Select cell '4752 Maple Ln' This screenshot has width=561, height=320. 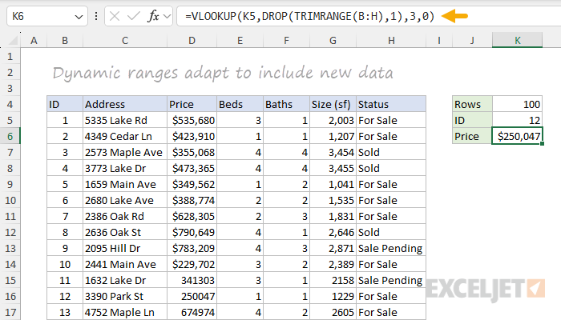[125, 312]
